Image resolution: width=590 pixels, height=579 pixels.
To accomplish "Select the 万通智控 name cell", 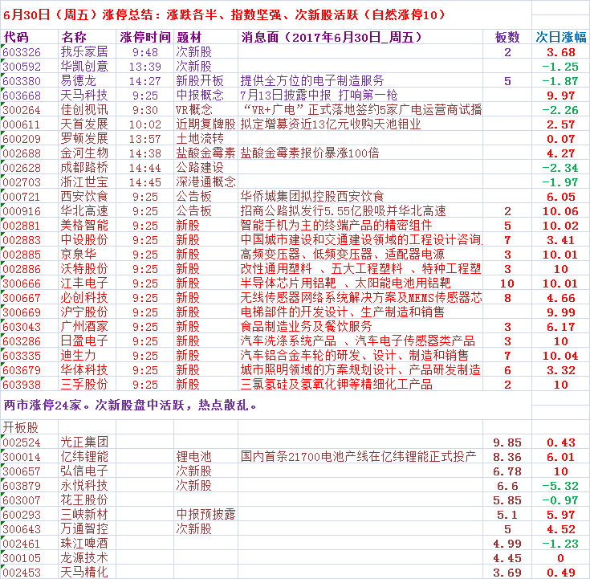I will point(87,528).
